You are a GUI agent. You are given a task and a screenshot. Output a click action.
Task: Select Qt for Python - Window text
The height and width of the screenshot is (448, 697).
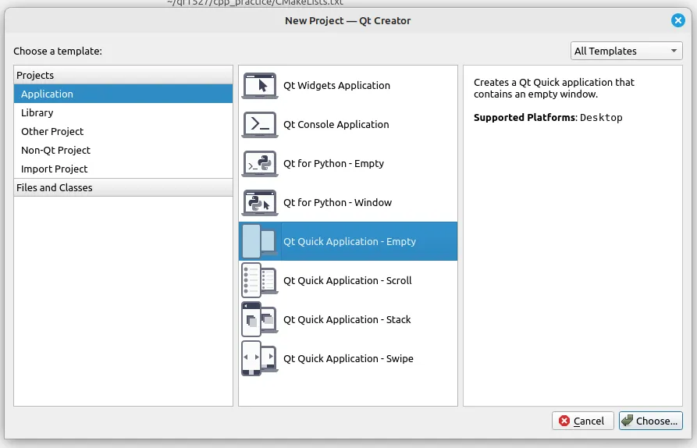click(x=337, y=203)
